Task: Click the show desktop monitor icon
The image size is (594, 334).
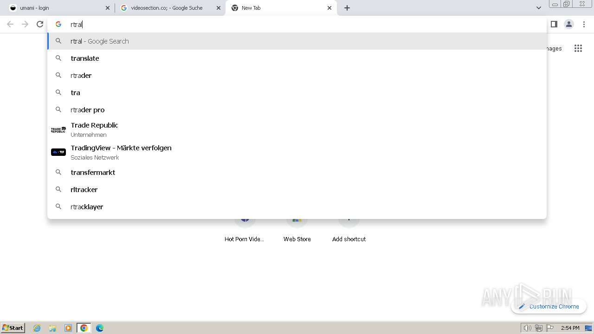Action: pyautogui.click(x=588, y=328)
